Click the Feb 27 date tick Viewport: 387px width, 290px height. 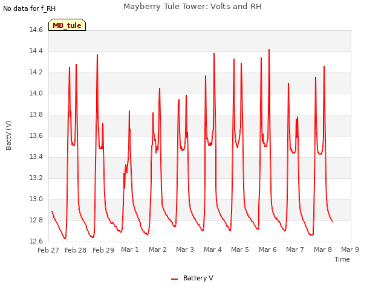coord(48,250)
